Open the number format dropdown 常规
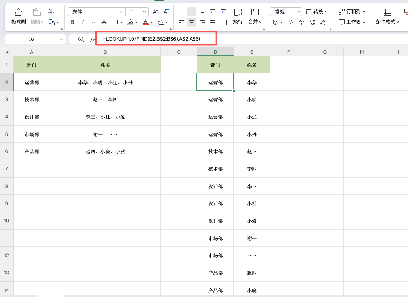Screen dimensions: 408x297 [285, 11]
